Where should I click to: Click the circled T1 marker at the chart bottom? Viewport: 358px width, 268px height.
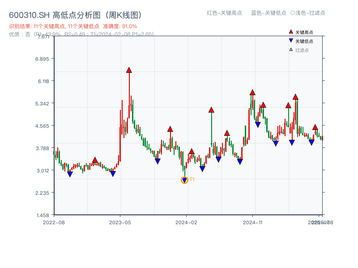pyautogui.click(x=184, y=180)
